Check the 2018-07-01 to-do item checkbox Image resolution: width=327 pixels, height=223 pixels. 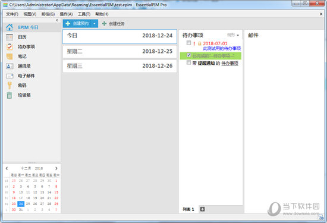188,43
